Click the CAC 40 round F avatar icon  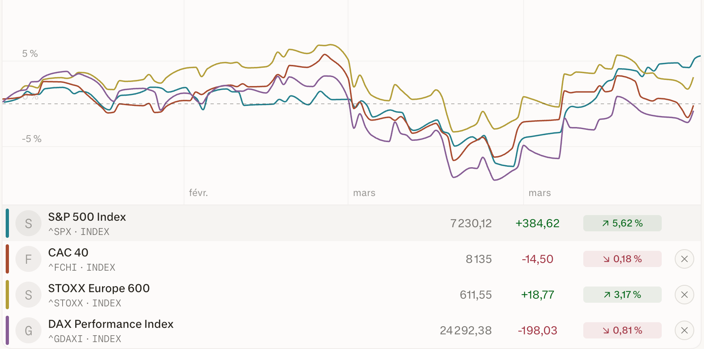click(28, 259)
